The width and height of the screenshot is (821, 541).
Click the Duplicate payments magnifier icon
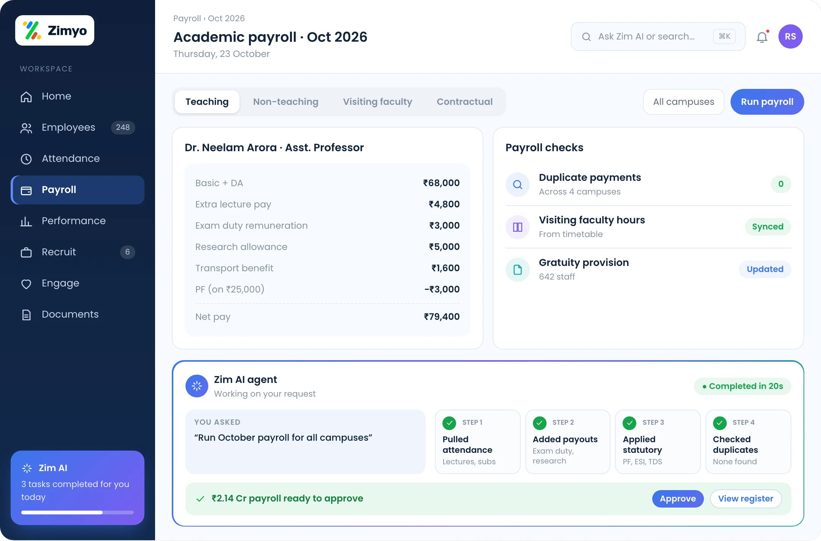[518, 185]
